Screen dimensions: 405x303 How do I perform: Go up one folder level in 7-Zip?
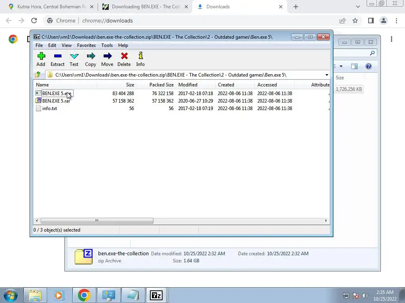pos(38,75)
